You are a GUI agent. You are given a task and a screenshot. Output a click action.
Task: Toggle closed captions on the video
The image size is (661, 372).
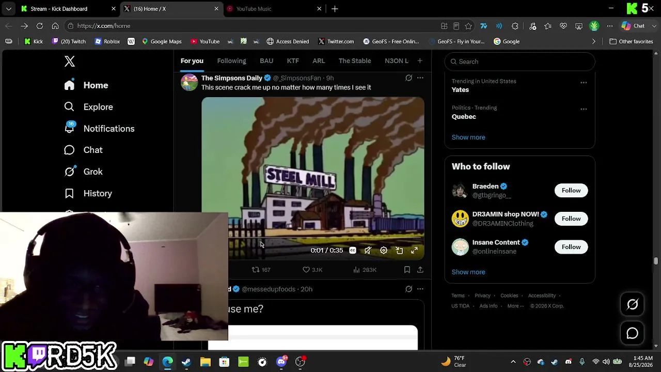click(x=353, y=250)
